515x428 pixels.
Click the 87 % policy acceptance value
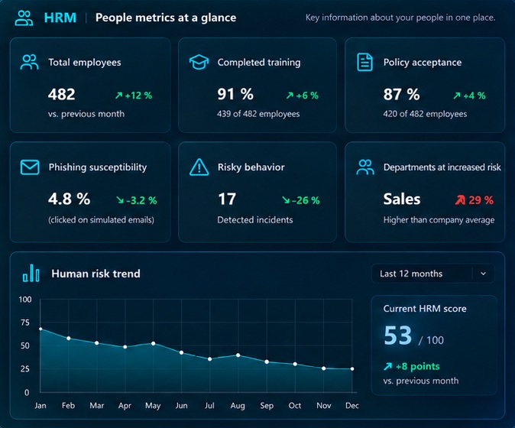[x=401, y=94]
